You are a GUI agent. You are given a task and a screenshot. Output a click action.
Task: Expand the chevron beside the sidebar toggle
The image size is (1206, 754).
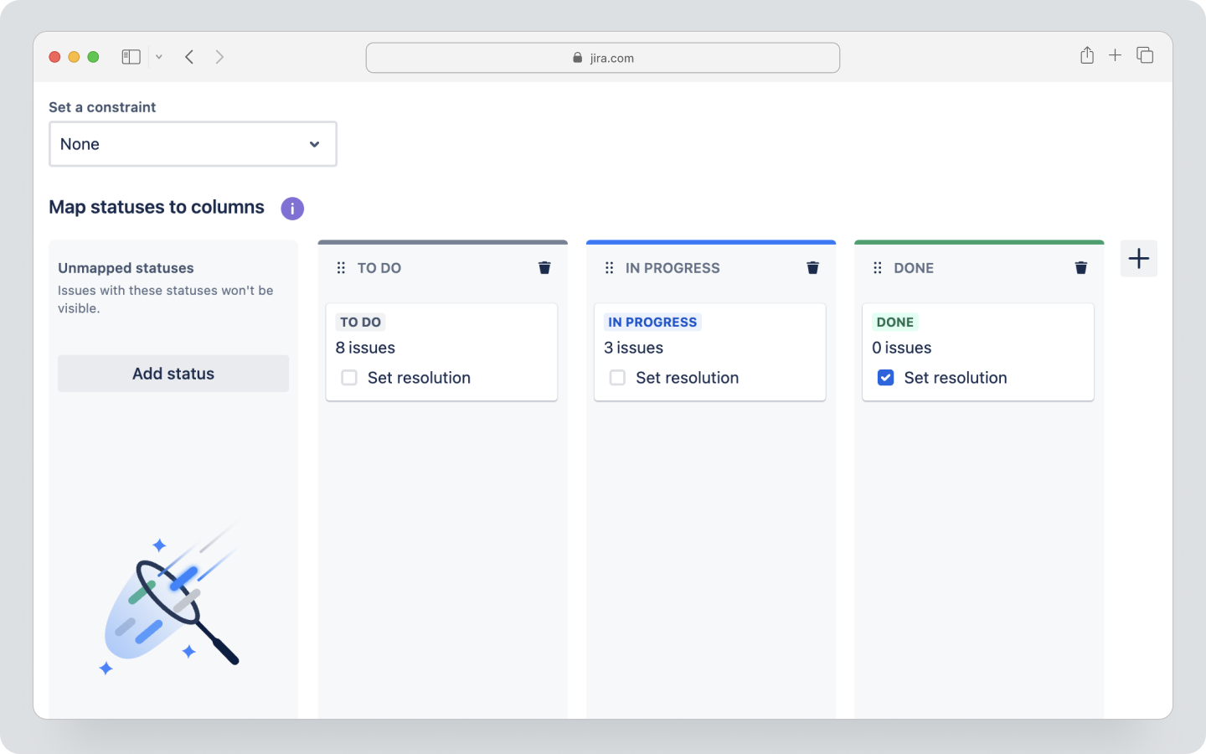pos(158,56)
